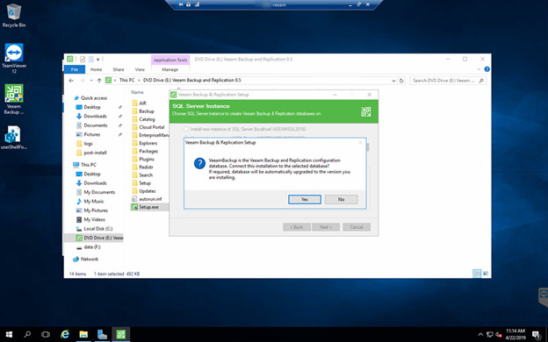Launch Internet Explorer from taskbar
The height and width of the screenshot is (342, 548).
65,334
